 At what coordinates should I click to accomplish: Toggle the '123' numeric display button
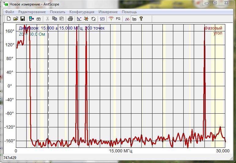click(102, 19)
